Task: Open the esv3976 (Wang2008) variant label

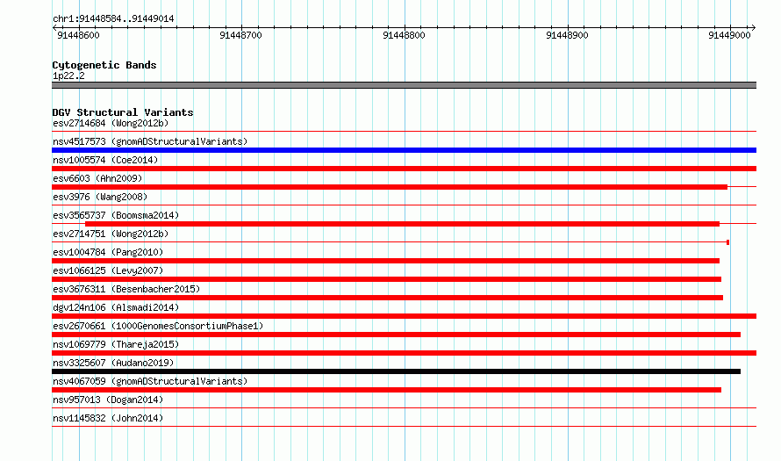Action: (x=100, y=197)
